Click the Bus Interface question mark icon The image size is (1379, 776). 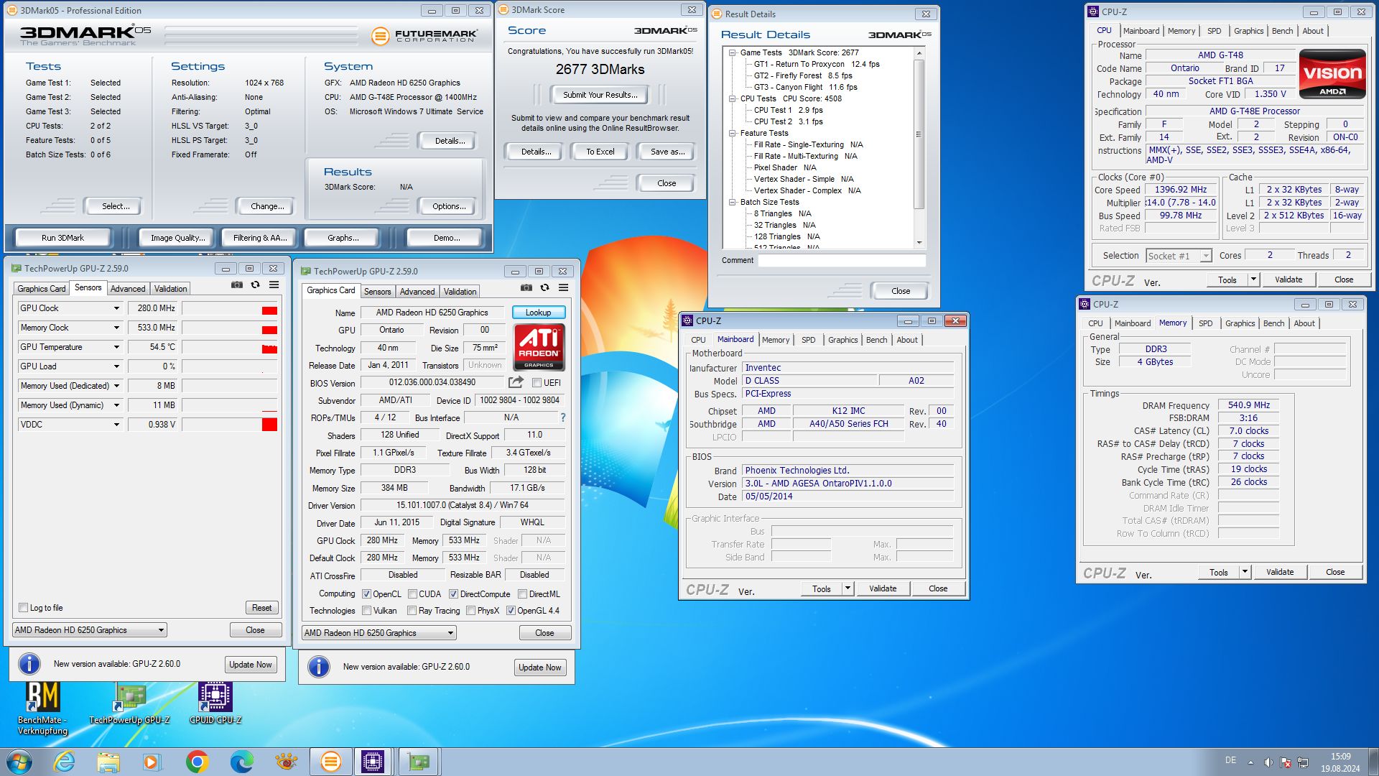click(x=563, y=417)
